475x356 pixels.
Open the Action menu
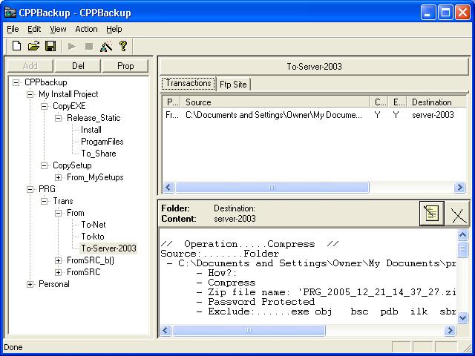tap(86, 29)
